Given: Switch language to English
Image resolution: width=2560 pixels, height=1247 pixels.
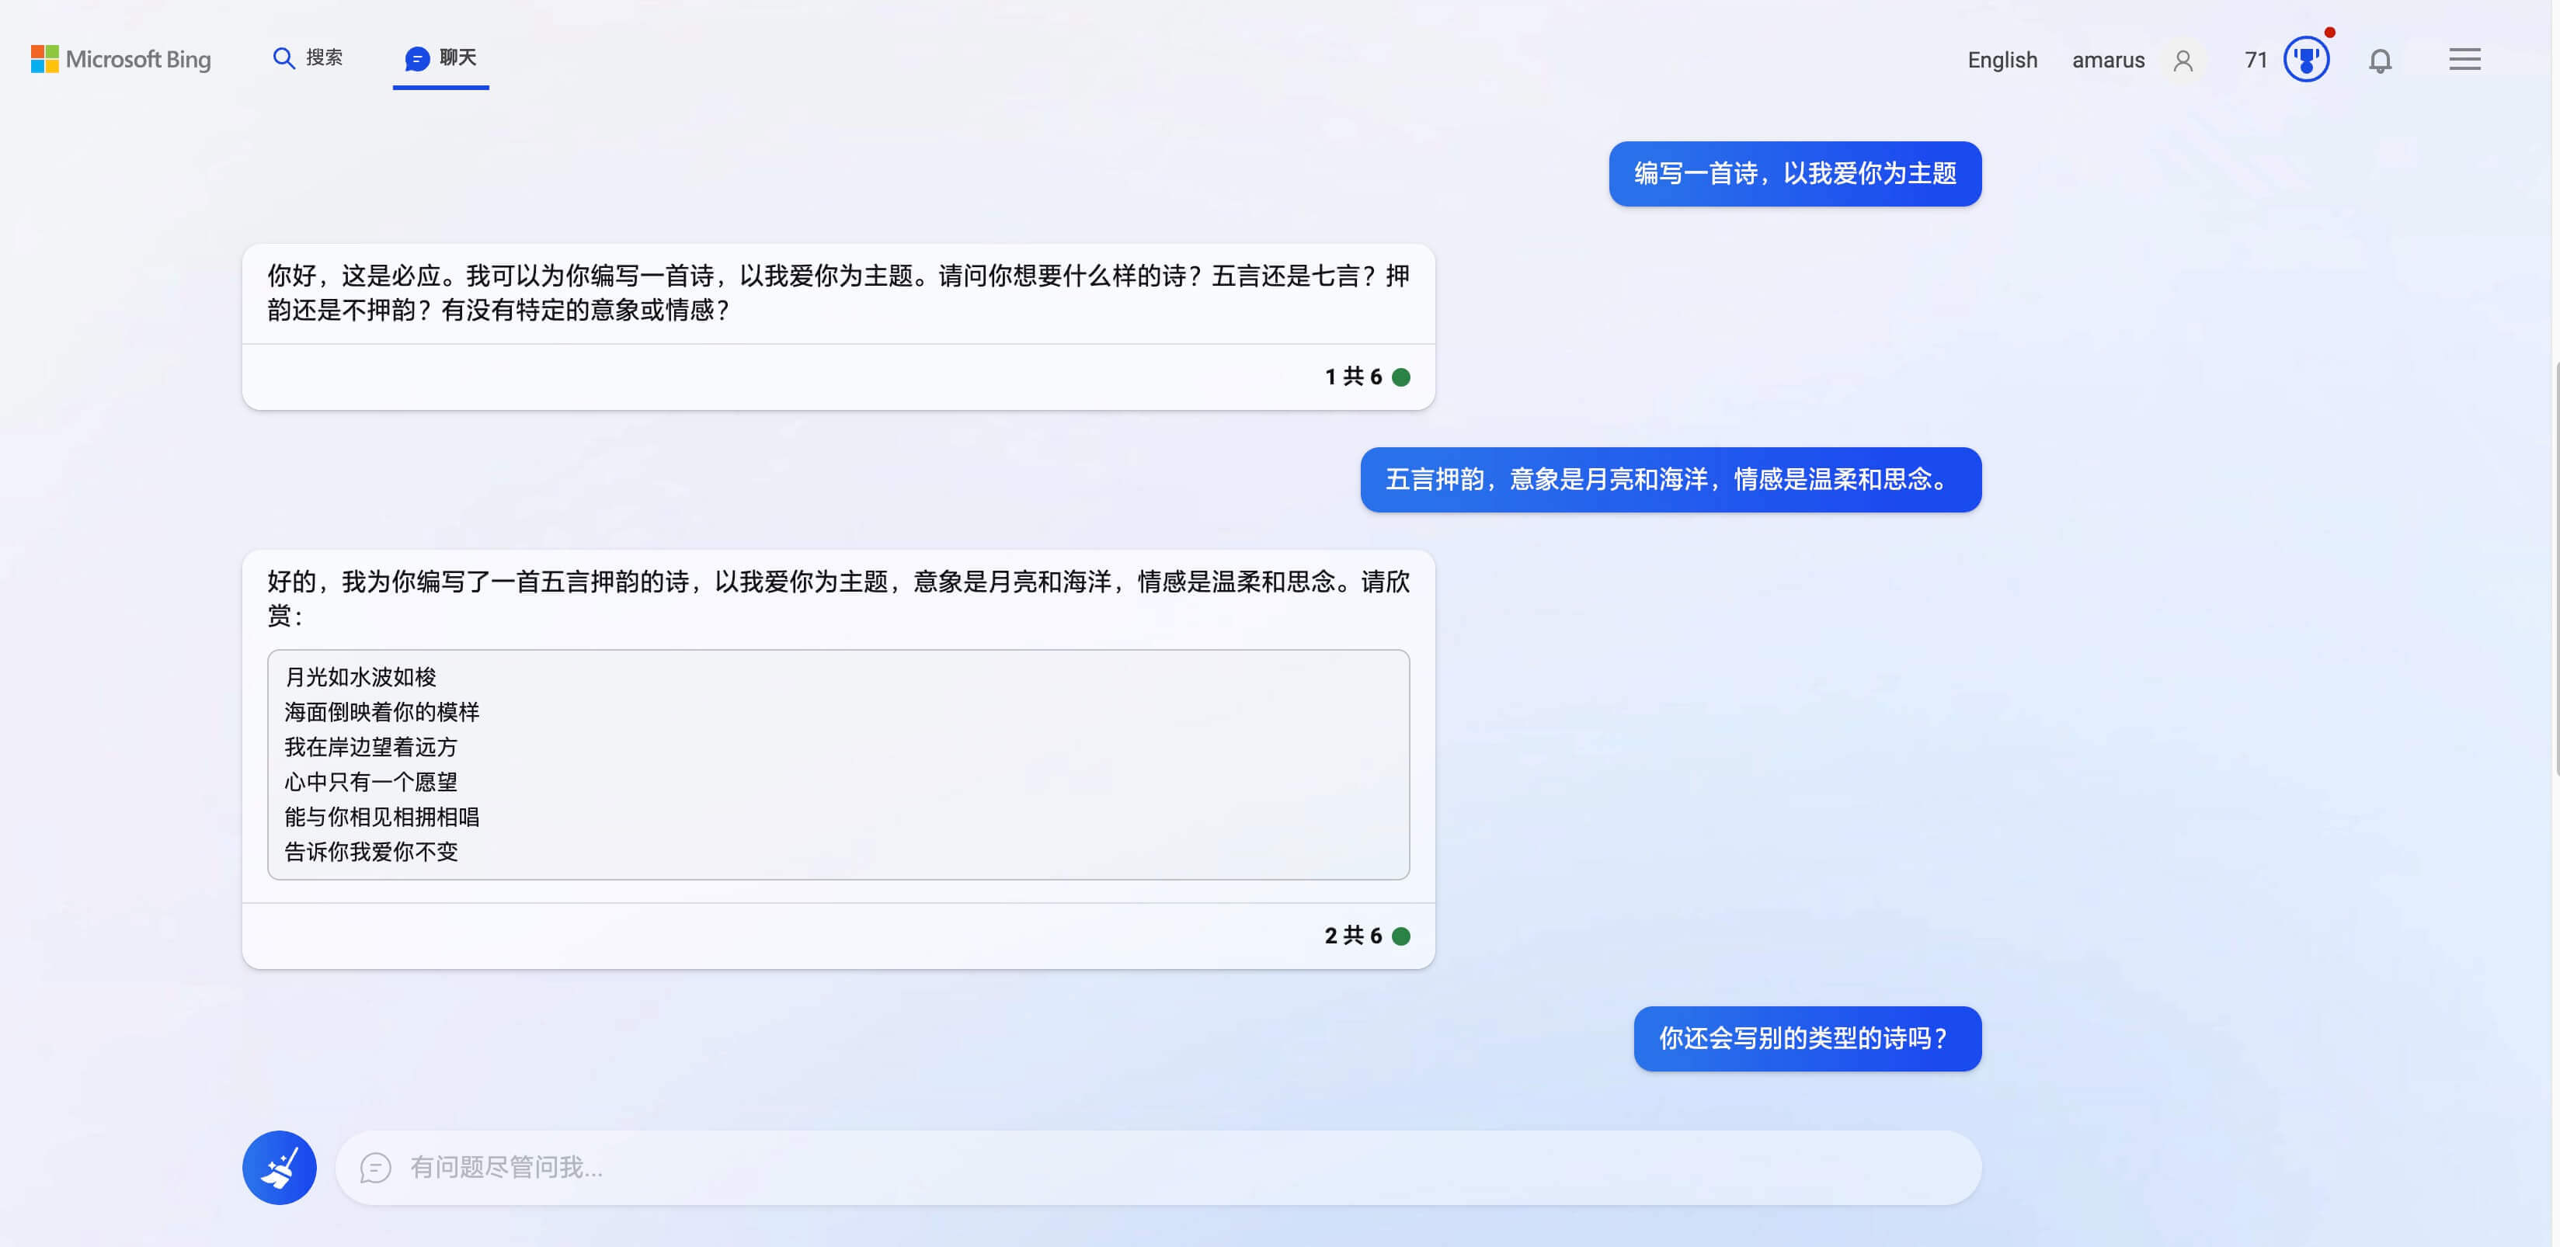Looking at the screenshot, I should click(2002, 61).
